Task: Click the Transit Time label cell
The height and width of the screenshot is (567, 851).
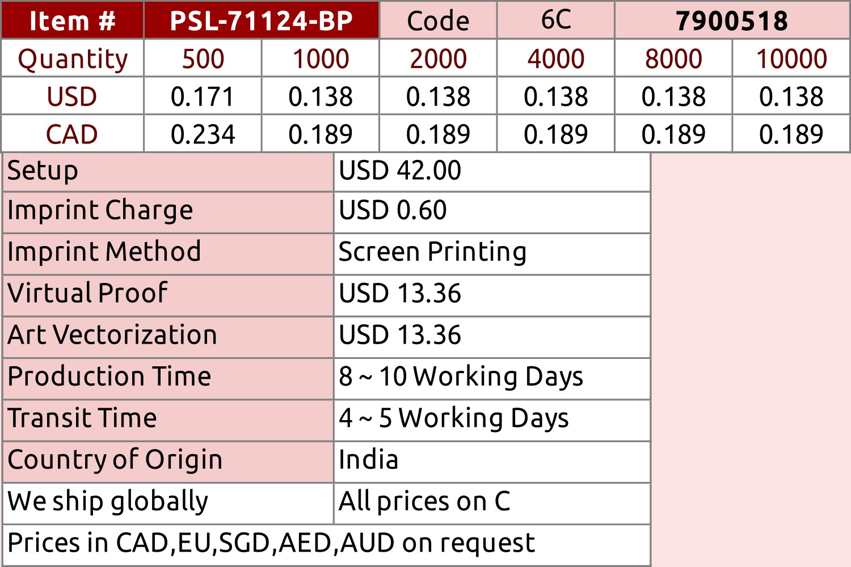Action: 168,420
